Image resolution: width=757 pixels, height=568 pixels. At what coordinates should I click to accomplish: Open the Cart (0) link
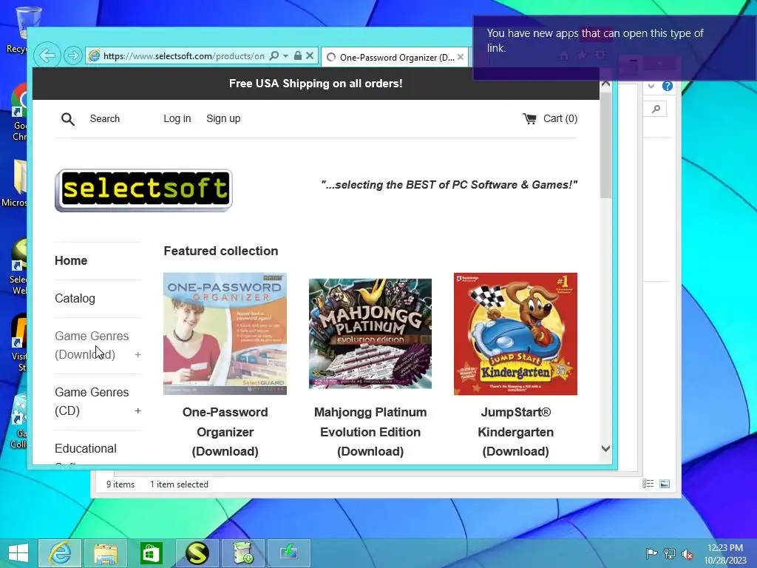point(560,119)
